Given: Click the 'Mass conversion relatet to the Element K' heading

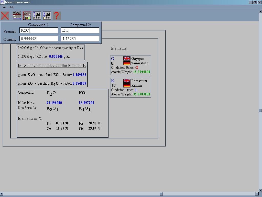Looking at the screenshot, I should (52, 66).
